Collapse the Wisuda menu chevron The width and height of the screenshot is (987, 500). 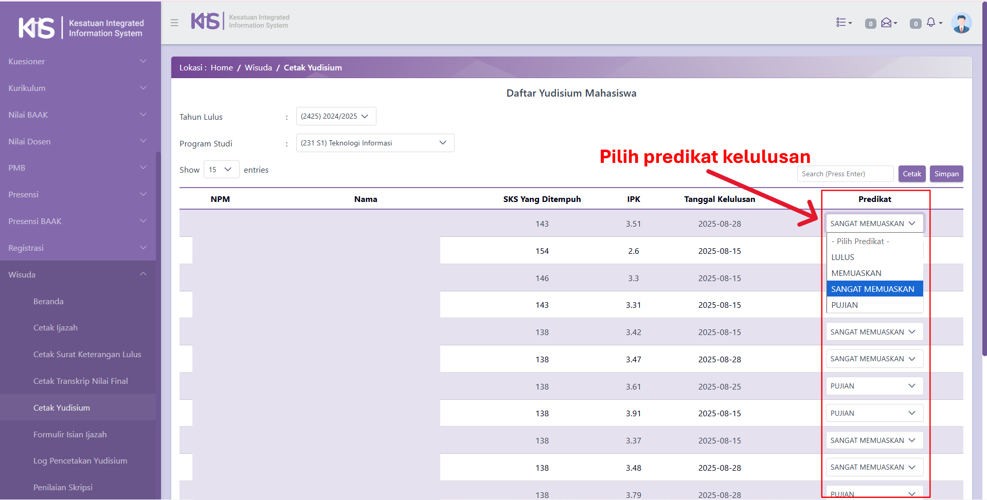[143, 274]
